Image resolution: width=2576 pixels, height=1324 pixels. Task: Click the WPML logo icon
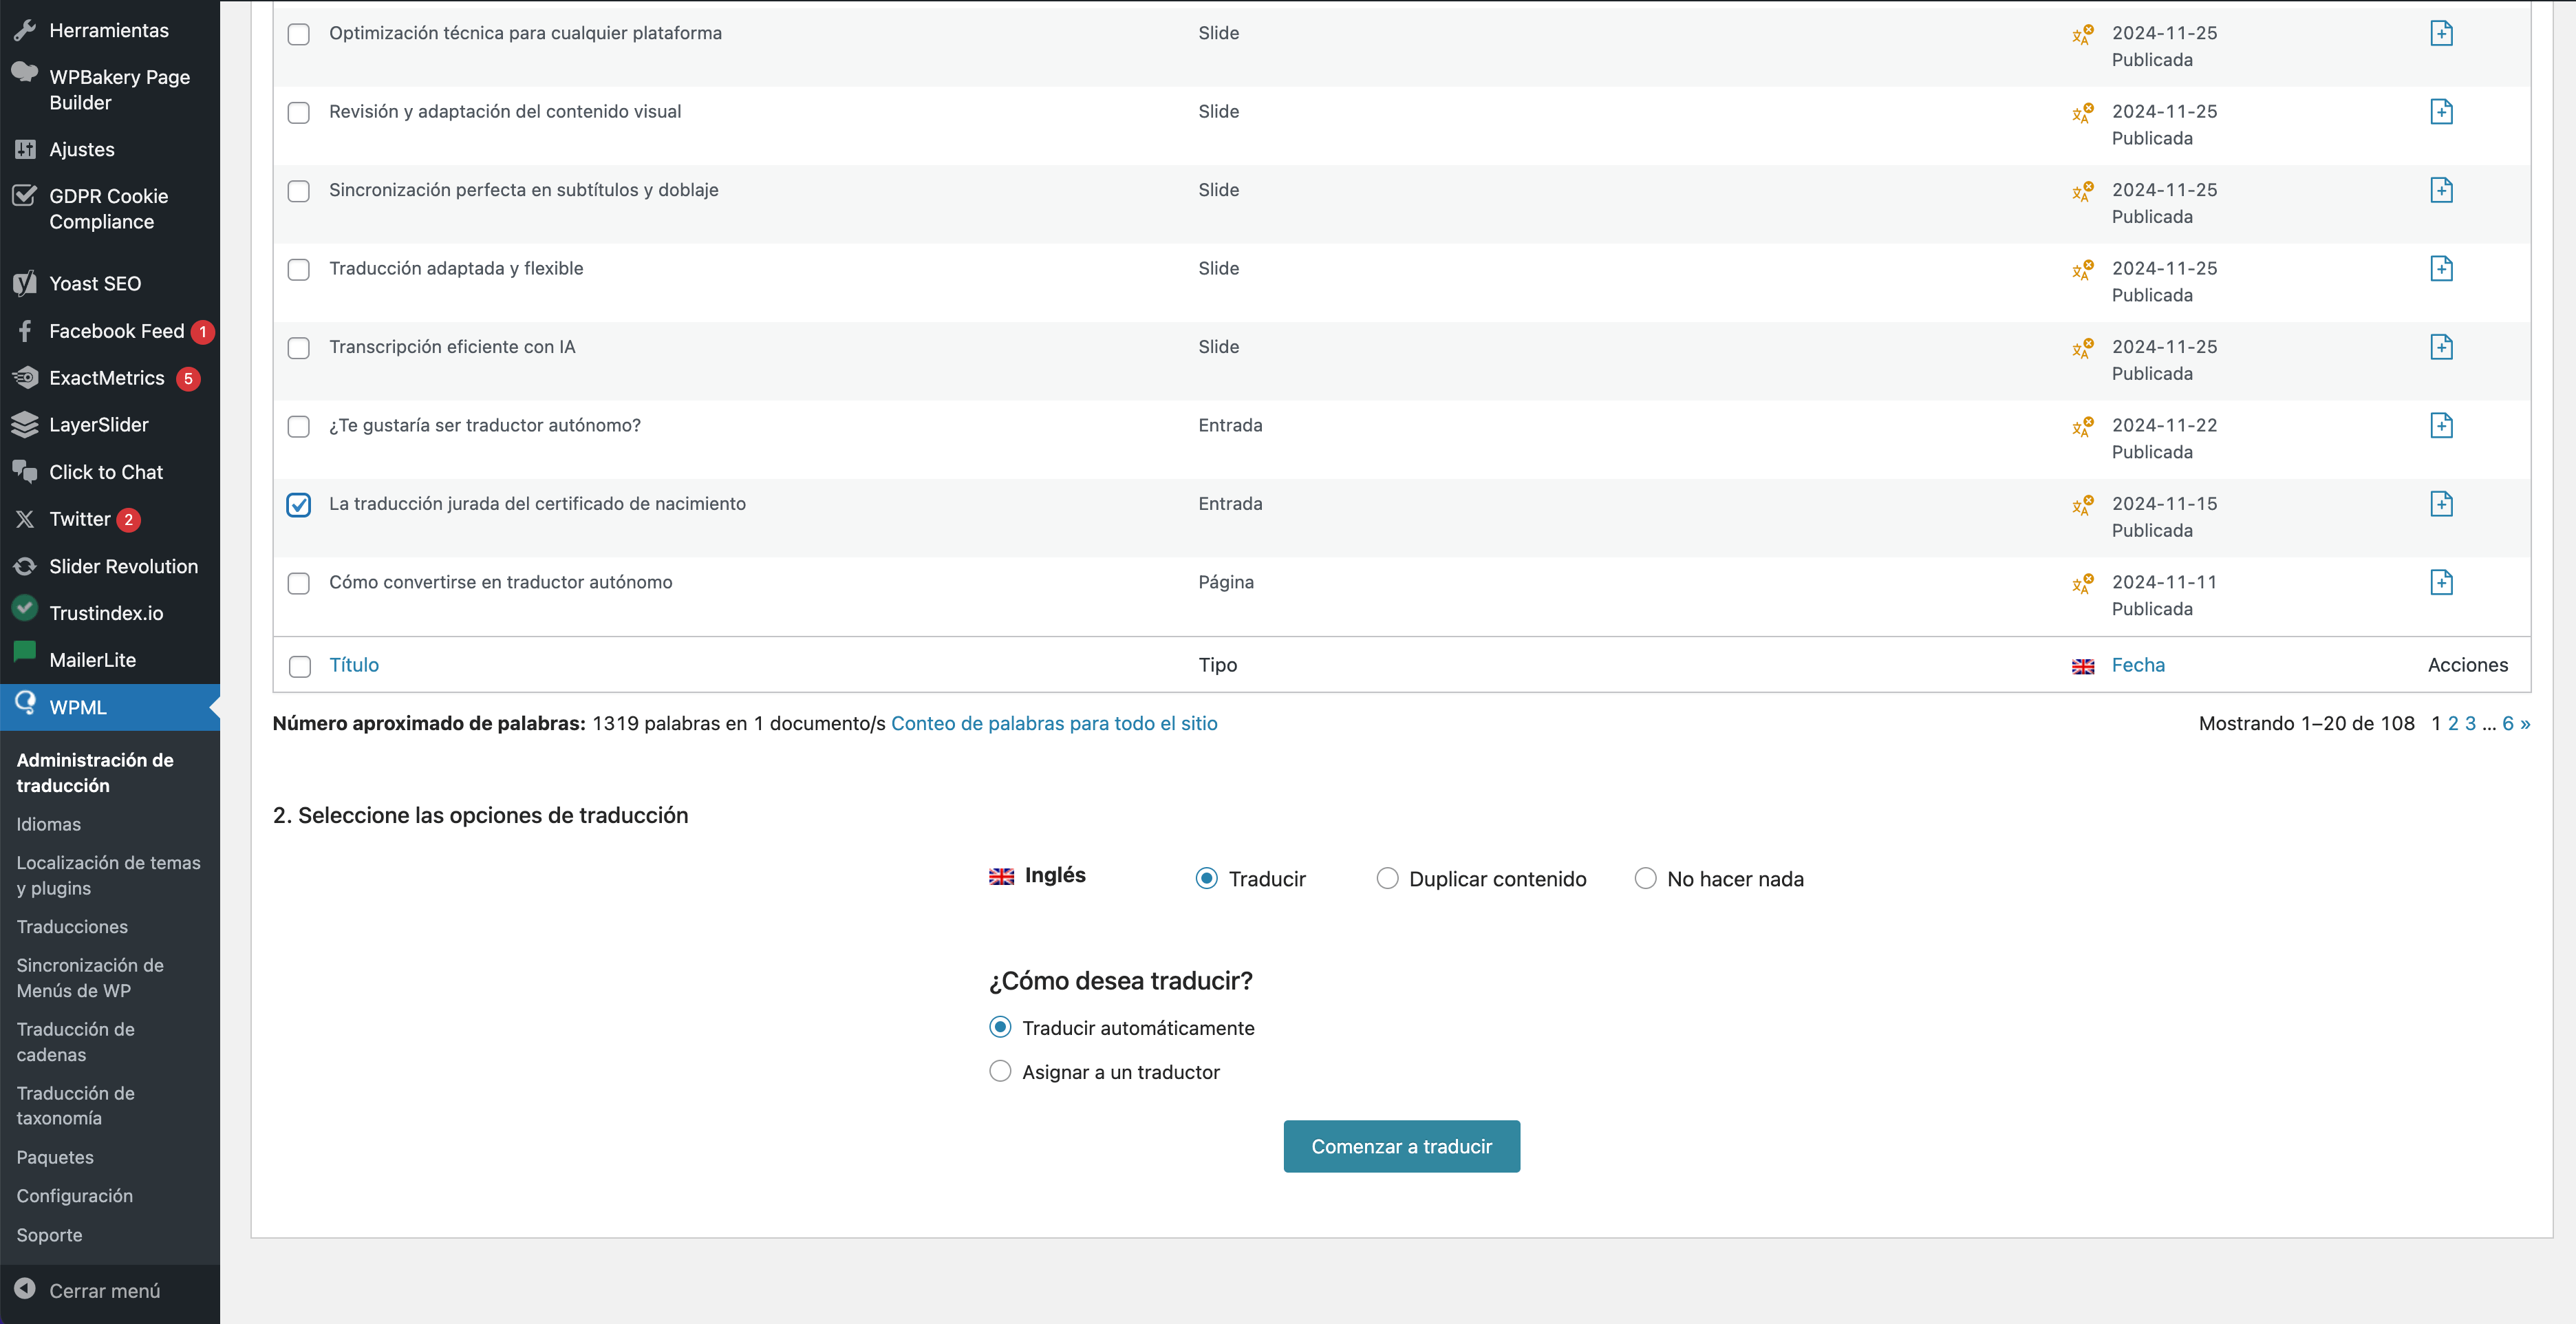pos(25,702)
